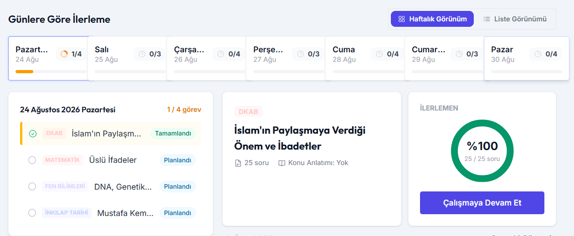This screenshot has width=574, height=236.
Task: Click the progress bar under Pazar
Action: [527, 71]
